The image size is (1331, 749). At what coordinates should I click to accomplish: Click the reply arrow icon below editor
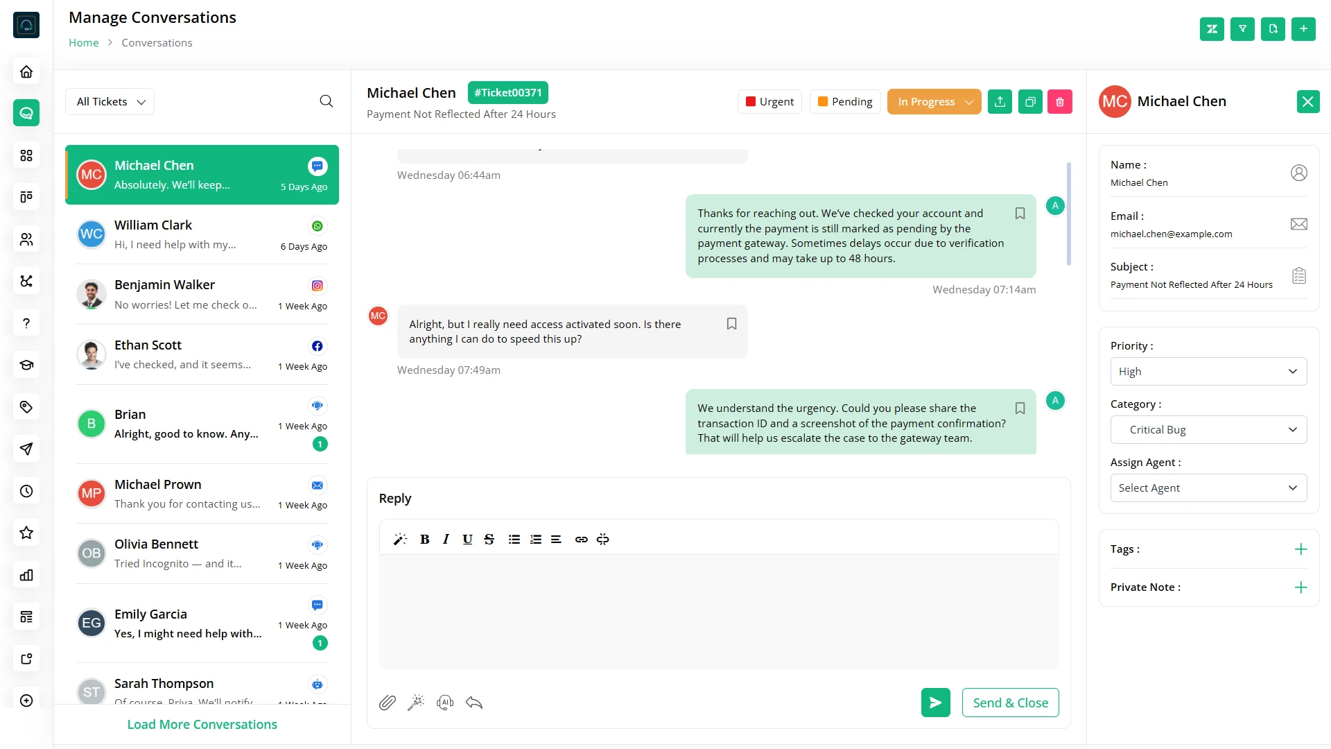point(474,703)
